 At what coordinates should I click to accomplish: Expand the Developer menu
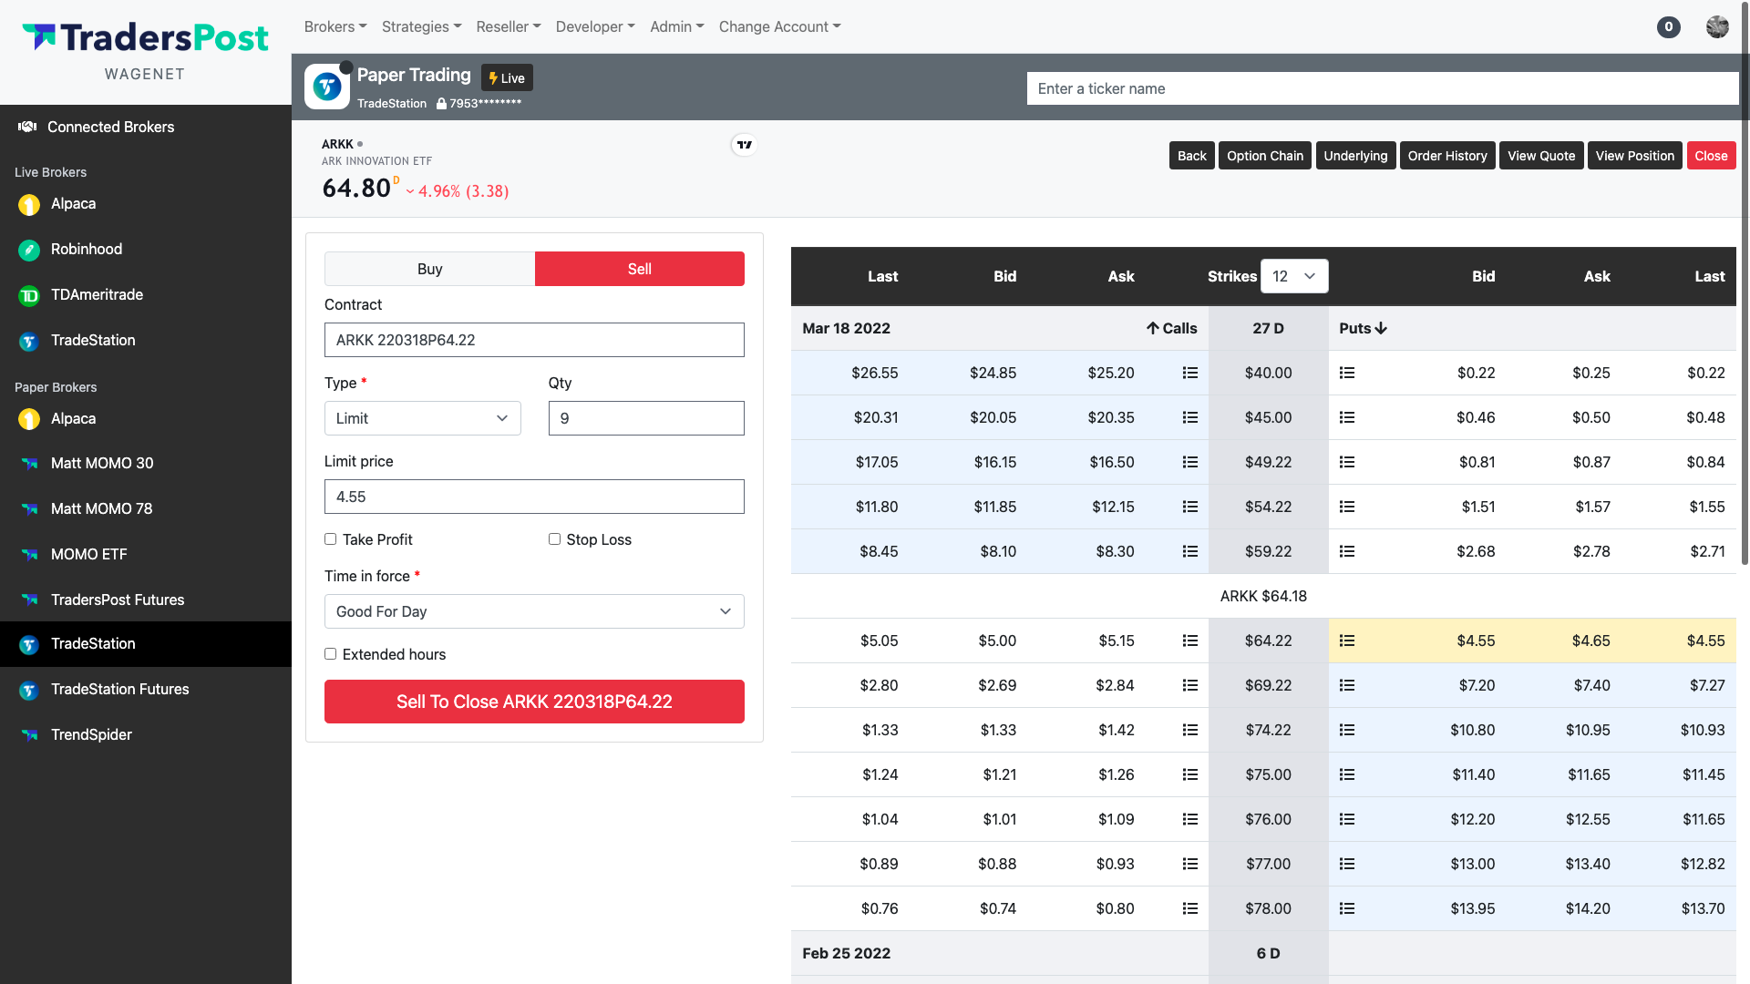click(x=595, y=26)
